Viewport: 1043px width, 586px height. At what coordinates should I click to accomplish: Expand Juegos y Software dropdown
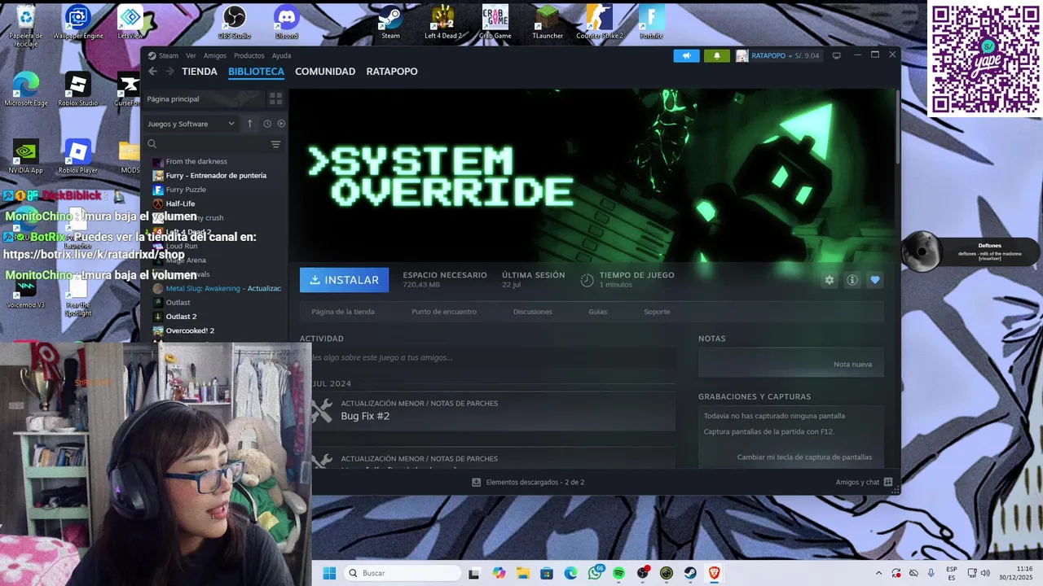point(191,124)
